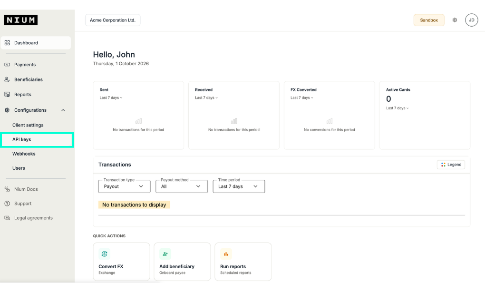Image resolution: width=485 pixels, height=292 pixels.
Task: Click the Convert FX quick action card
Action: [121, 262]
